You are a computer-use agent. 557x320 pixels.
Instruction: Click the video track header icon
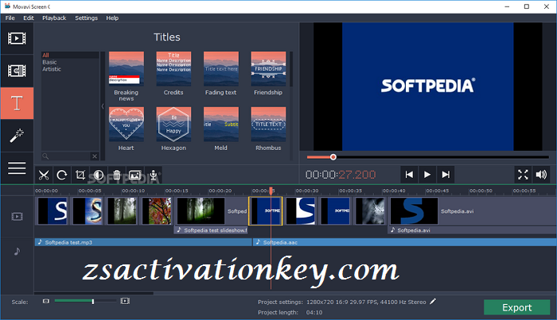pos(17,216)
